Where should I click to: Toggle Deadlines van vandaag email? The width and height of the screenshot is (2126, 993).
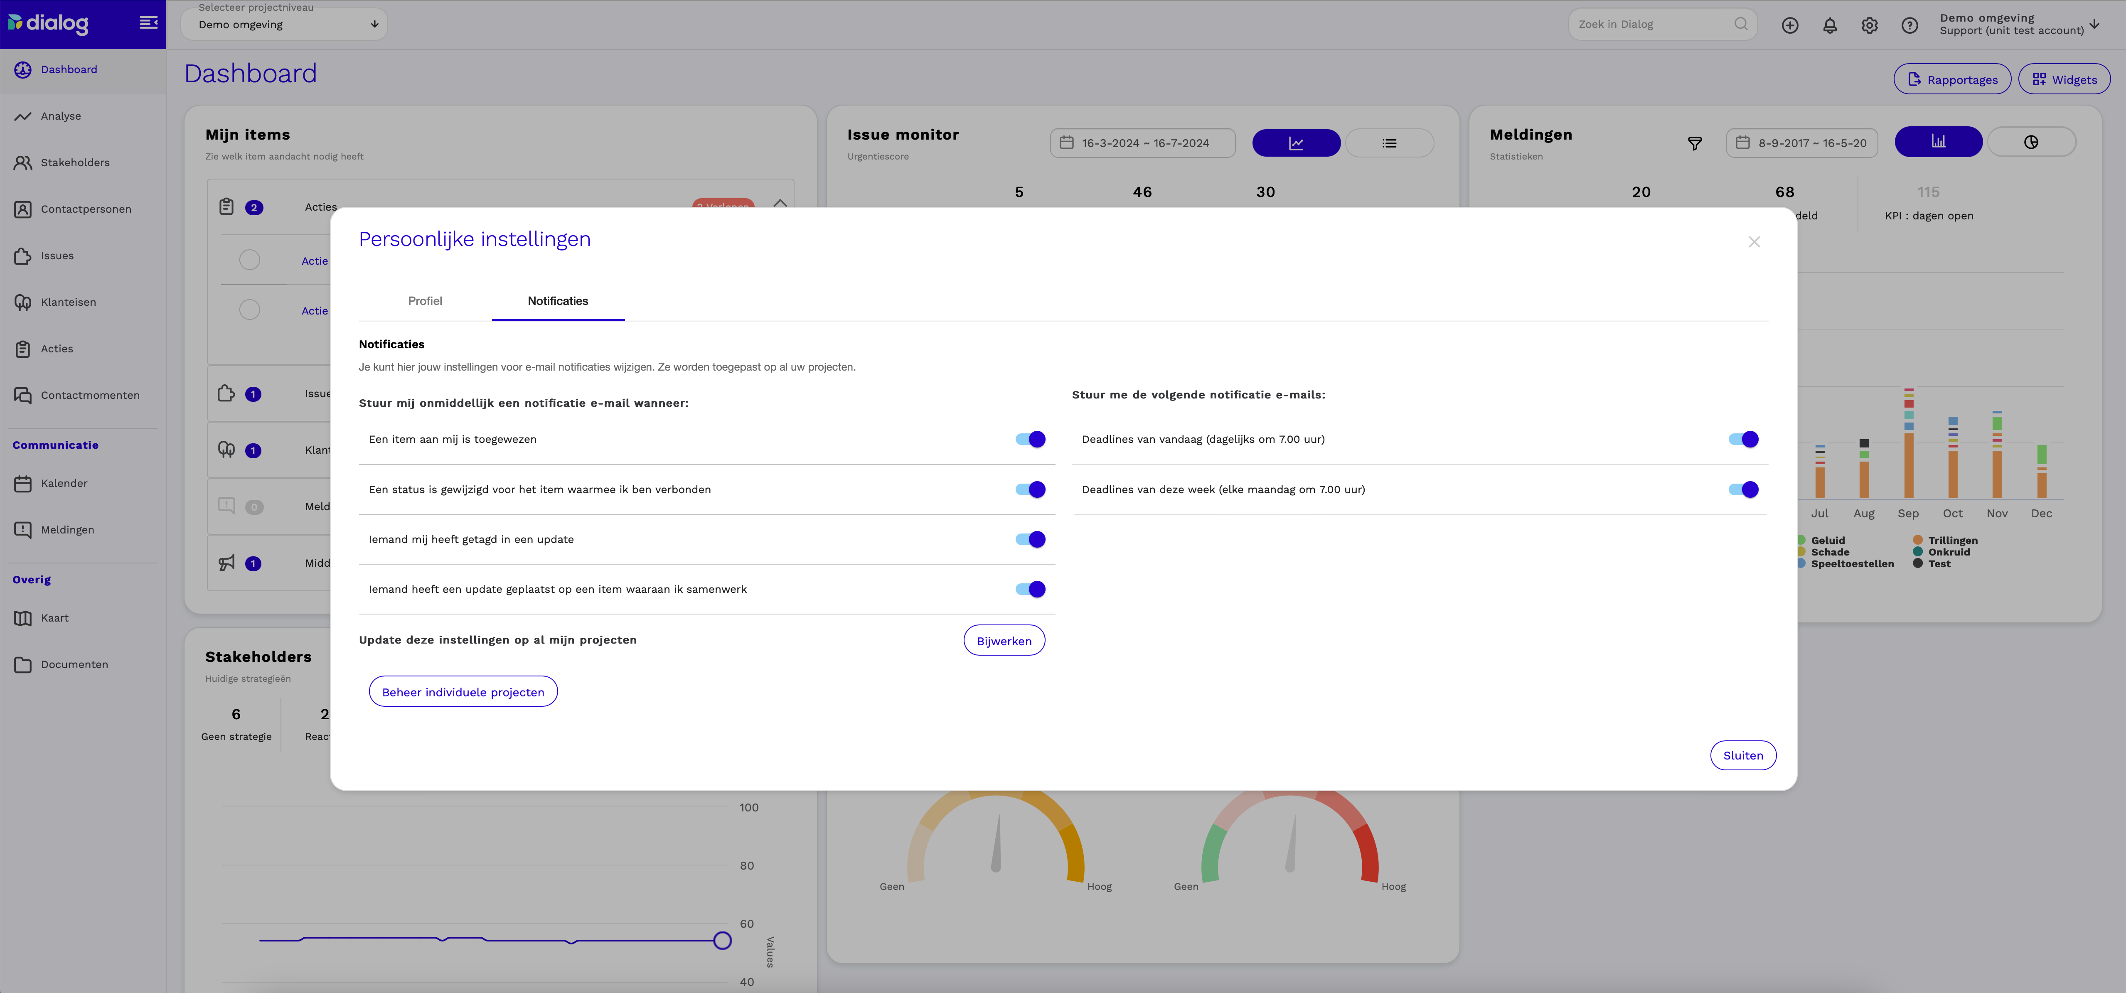pyautogui.click(x=1743, y=439)
